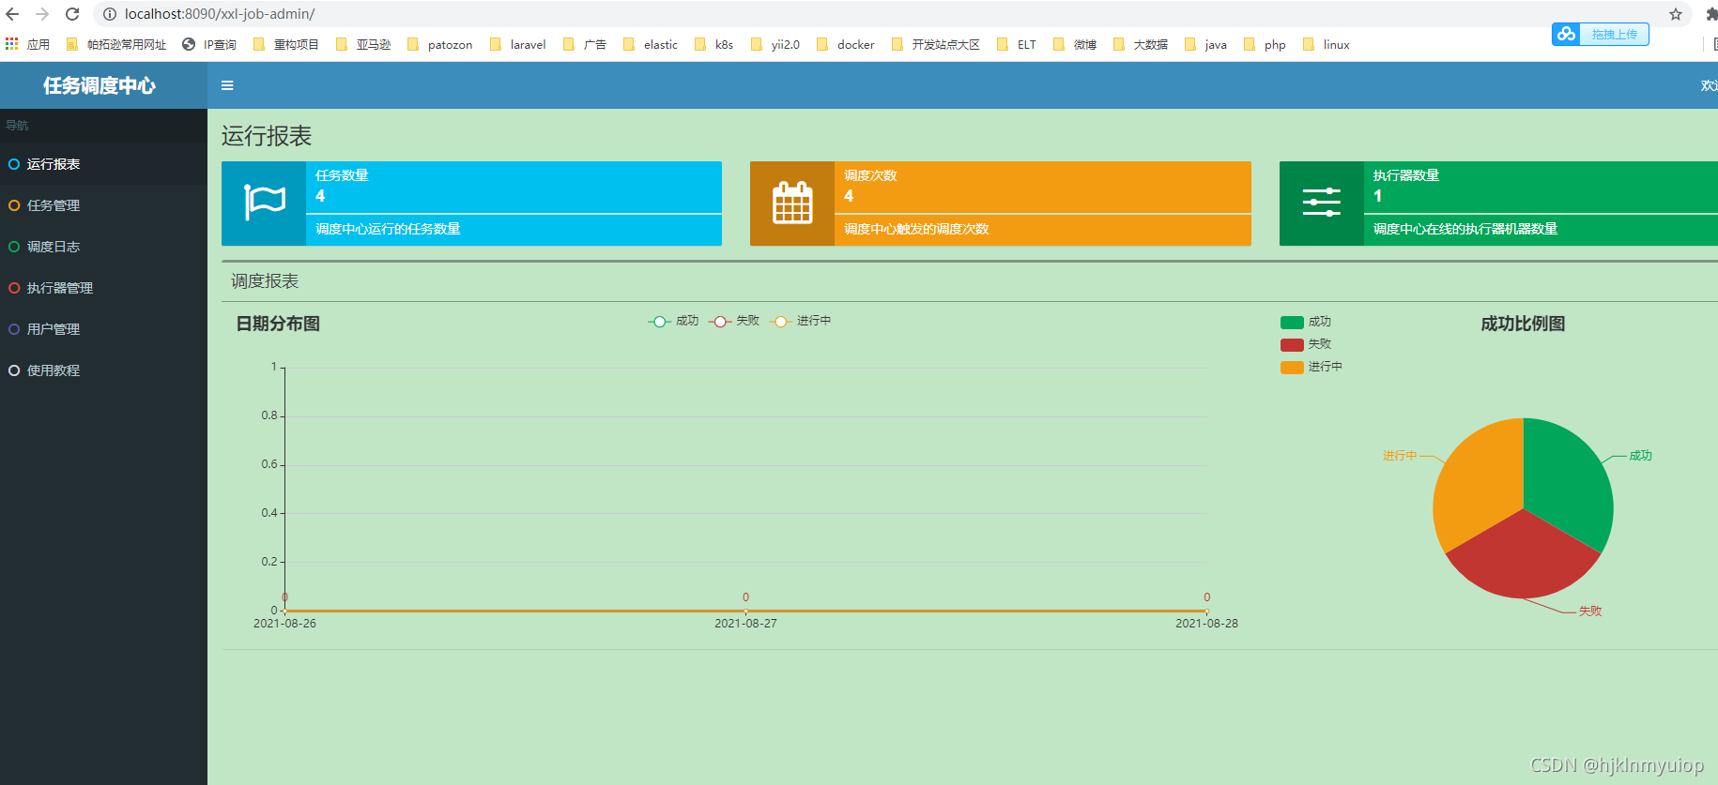
Task: Click the 任务调度中心 logo link
Action: [100, 85]
